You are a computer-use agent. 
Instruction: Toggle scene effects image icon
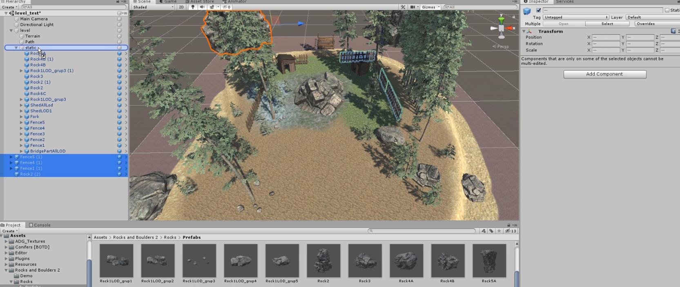(x=212, y=7)
